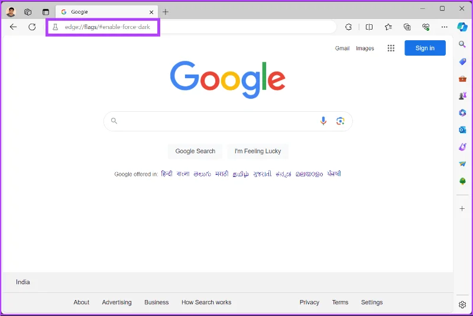Refresh the current page

coord(32,27)
